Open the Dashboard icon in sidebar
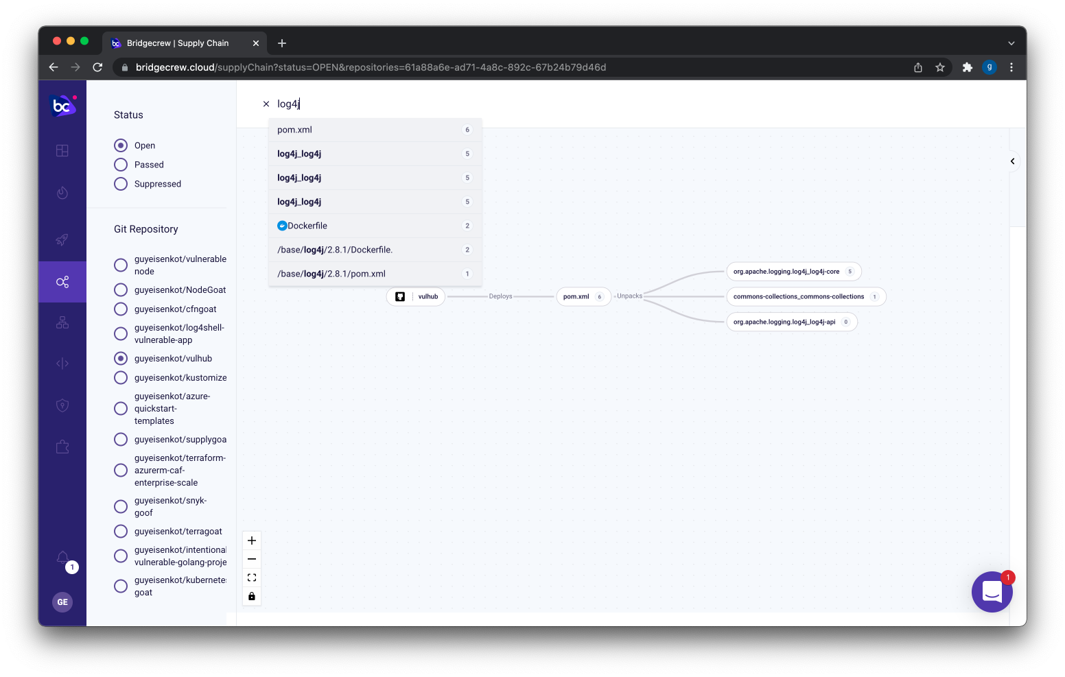The image size is (1065, 677). coord(62,151)
